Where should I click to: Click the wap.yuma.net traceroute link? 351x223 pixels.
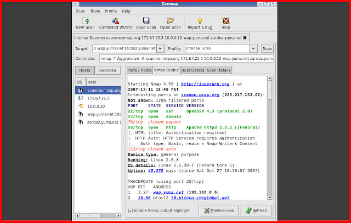[x=168, y=192]
